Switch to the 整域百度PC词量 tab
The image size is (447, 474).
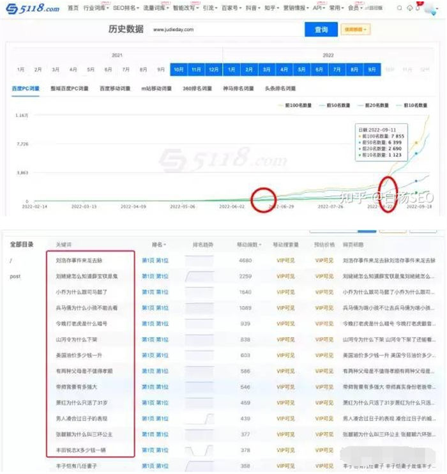click(70, 89)
